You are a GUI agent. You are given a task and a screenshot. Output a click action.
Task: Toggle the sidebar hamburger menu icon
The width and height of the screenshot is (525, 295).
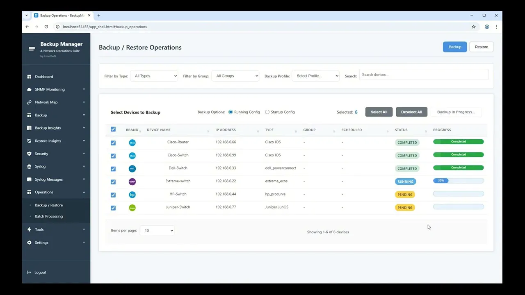click(32, 49)
